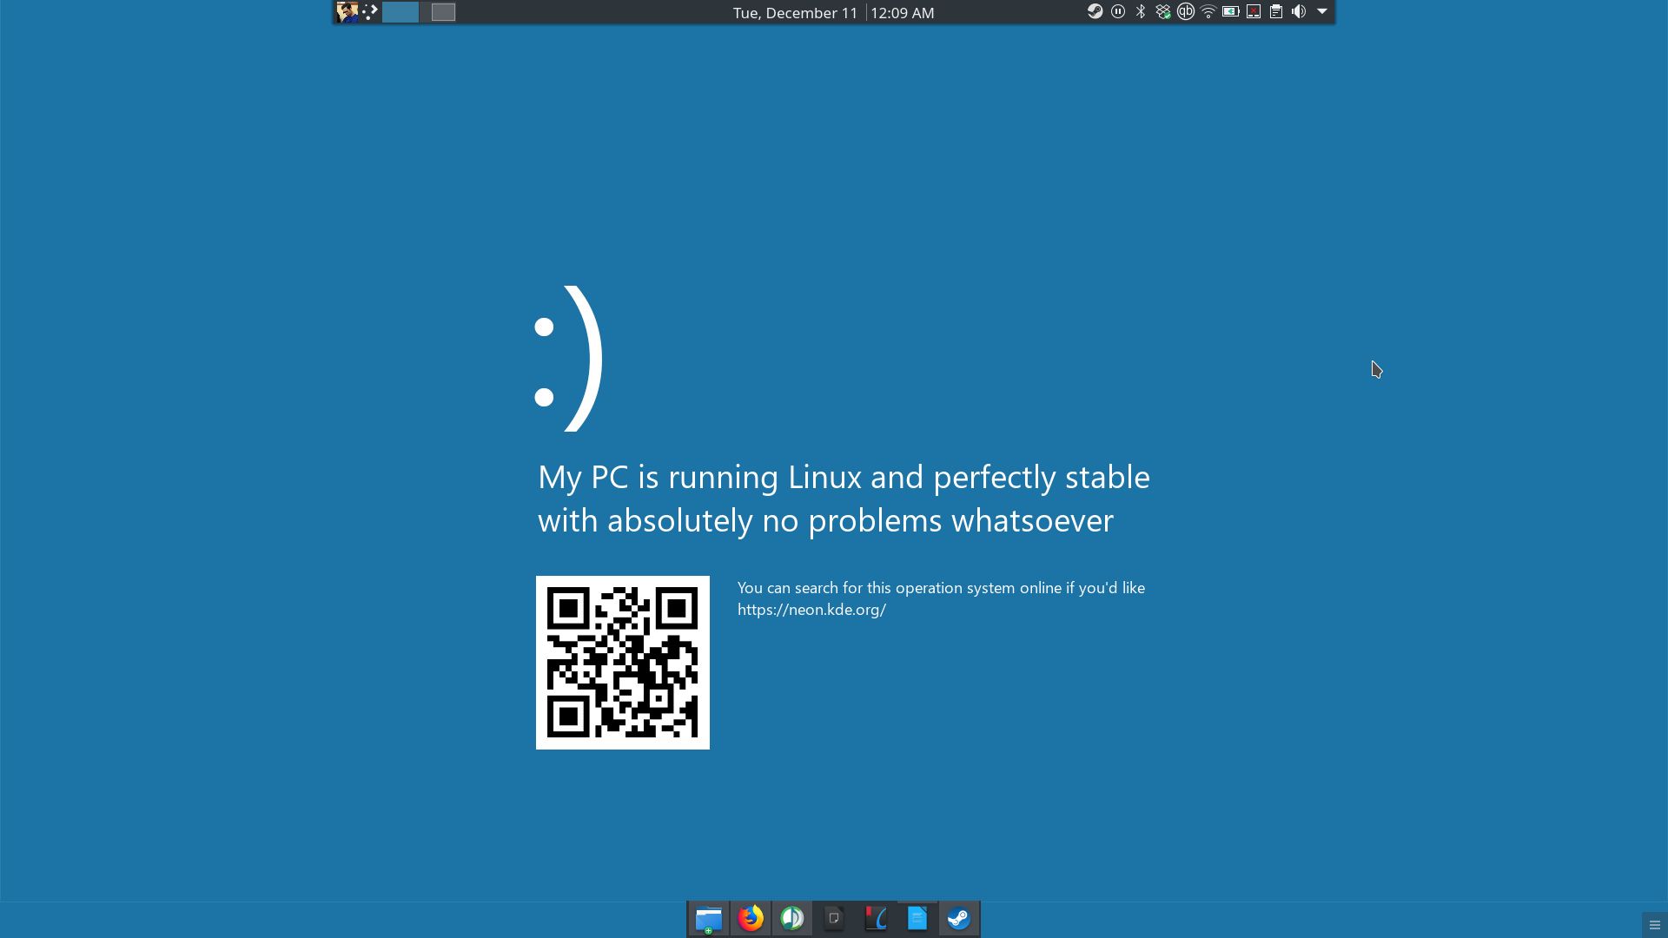Image resolution: width=1668 pixels, height=938 pixels.
Task: Open qBittorrent from the system tray
Action: click(1185, 12)
